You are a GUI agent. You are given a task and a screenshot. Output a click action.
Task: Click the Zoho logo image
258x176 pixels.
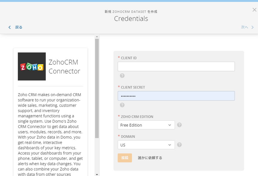click(32, 66)
